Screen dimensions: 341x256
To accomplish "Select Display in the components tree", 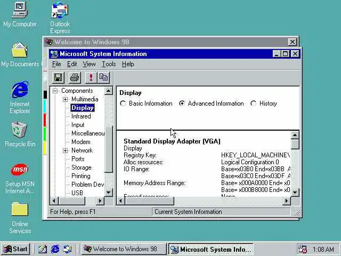I will (x=83, y=108).
